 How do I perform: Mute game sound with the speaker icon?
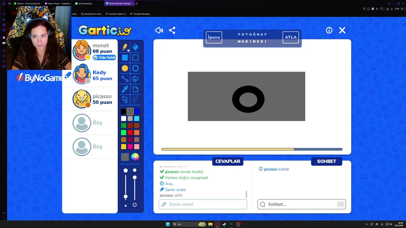click(x=159, y=30)
